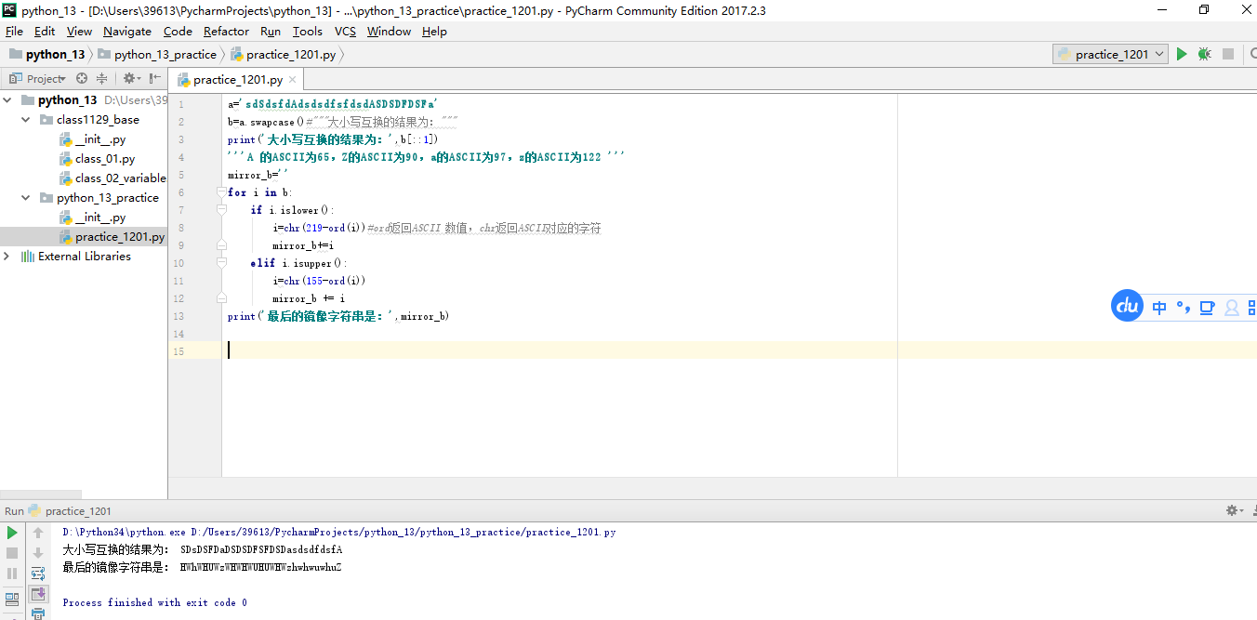Toggle soft-wrap in the Run console
The height and width of the screenshot is (620, 1257).
[x=38, y=574]
